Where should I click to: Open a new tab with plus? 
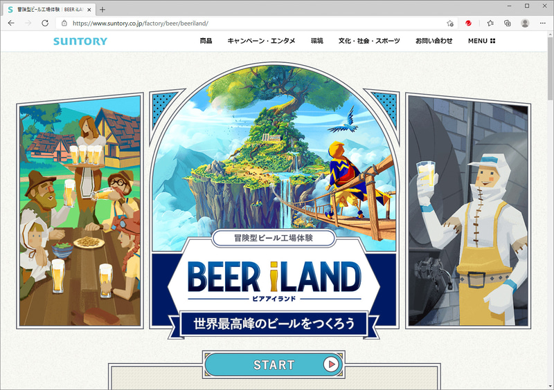[102, 10]
